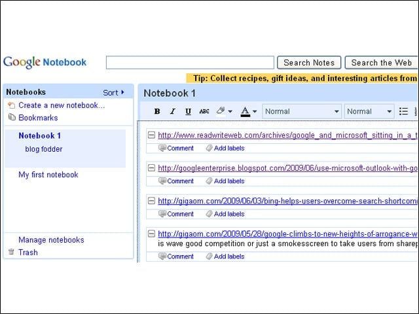This screenshot has height=314, width=419.
Task: Open Bookmarks in the sidebar
Action: [38, 118]
